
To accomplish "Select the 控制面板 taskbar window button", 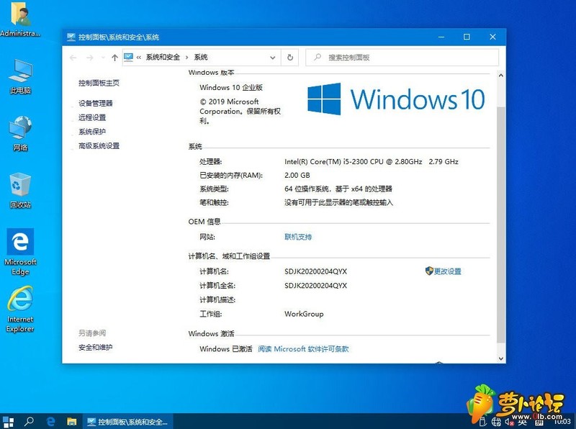I will pyautogui.click(x=127, y=422).
